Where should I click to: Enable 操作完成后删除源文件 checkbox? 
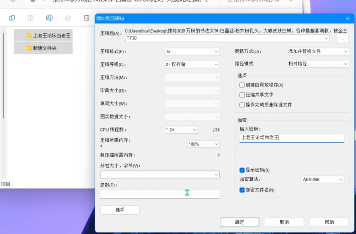point(242,105)
